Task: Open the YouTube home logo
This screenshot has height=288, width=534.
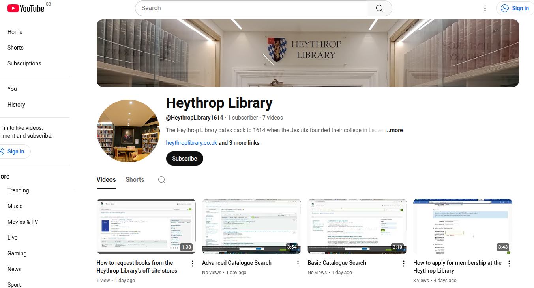Action: click(x=26, y=8)
